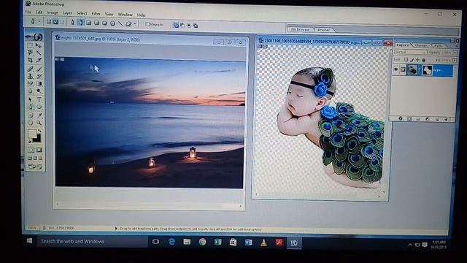The width and height of the screenshot is (467, 263).
Task: Click Search the web and Windows box
Action: [x=93, y=241]
